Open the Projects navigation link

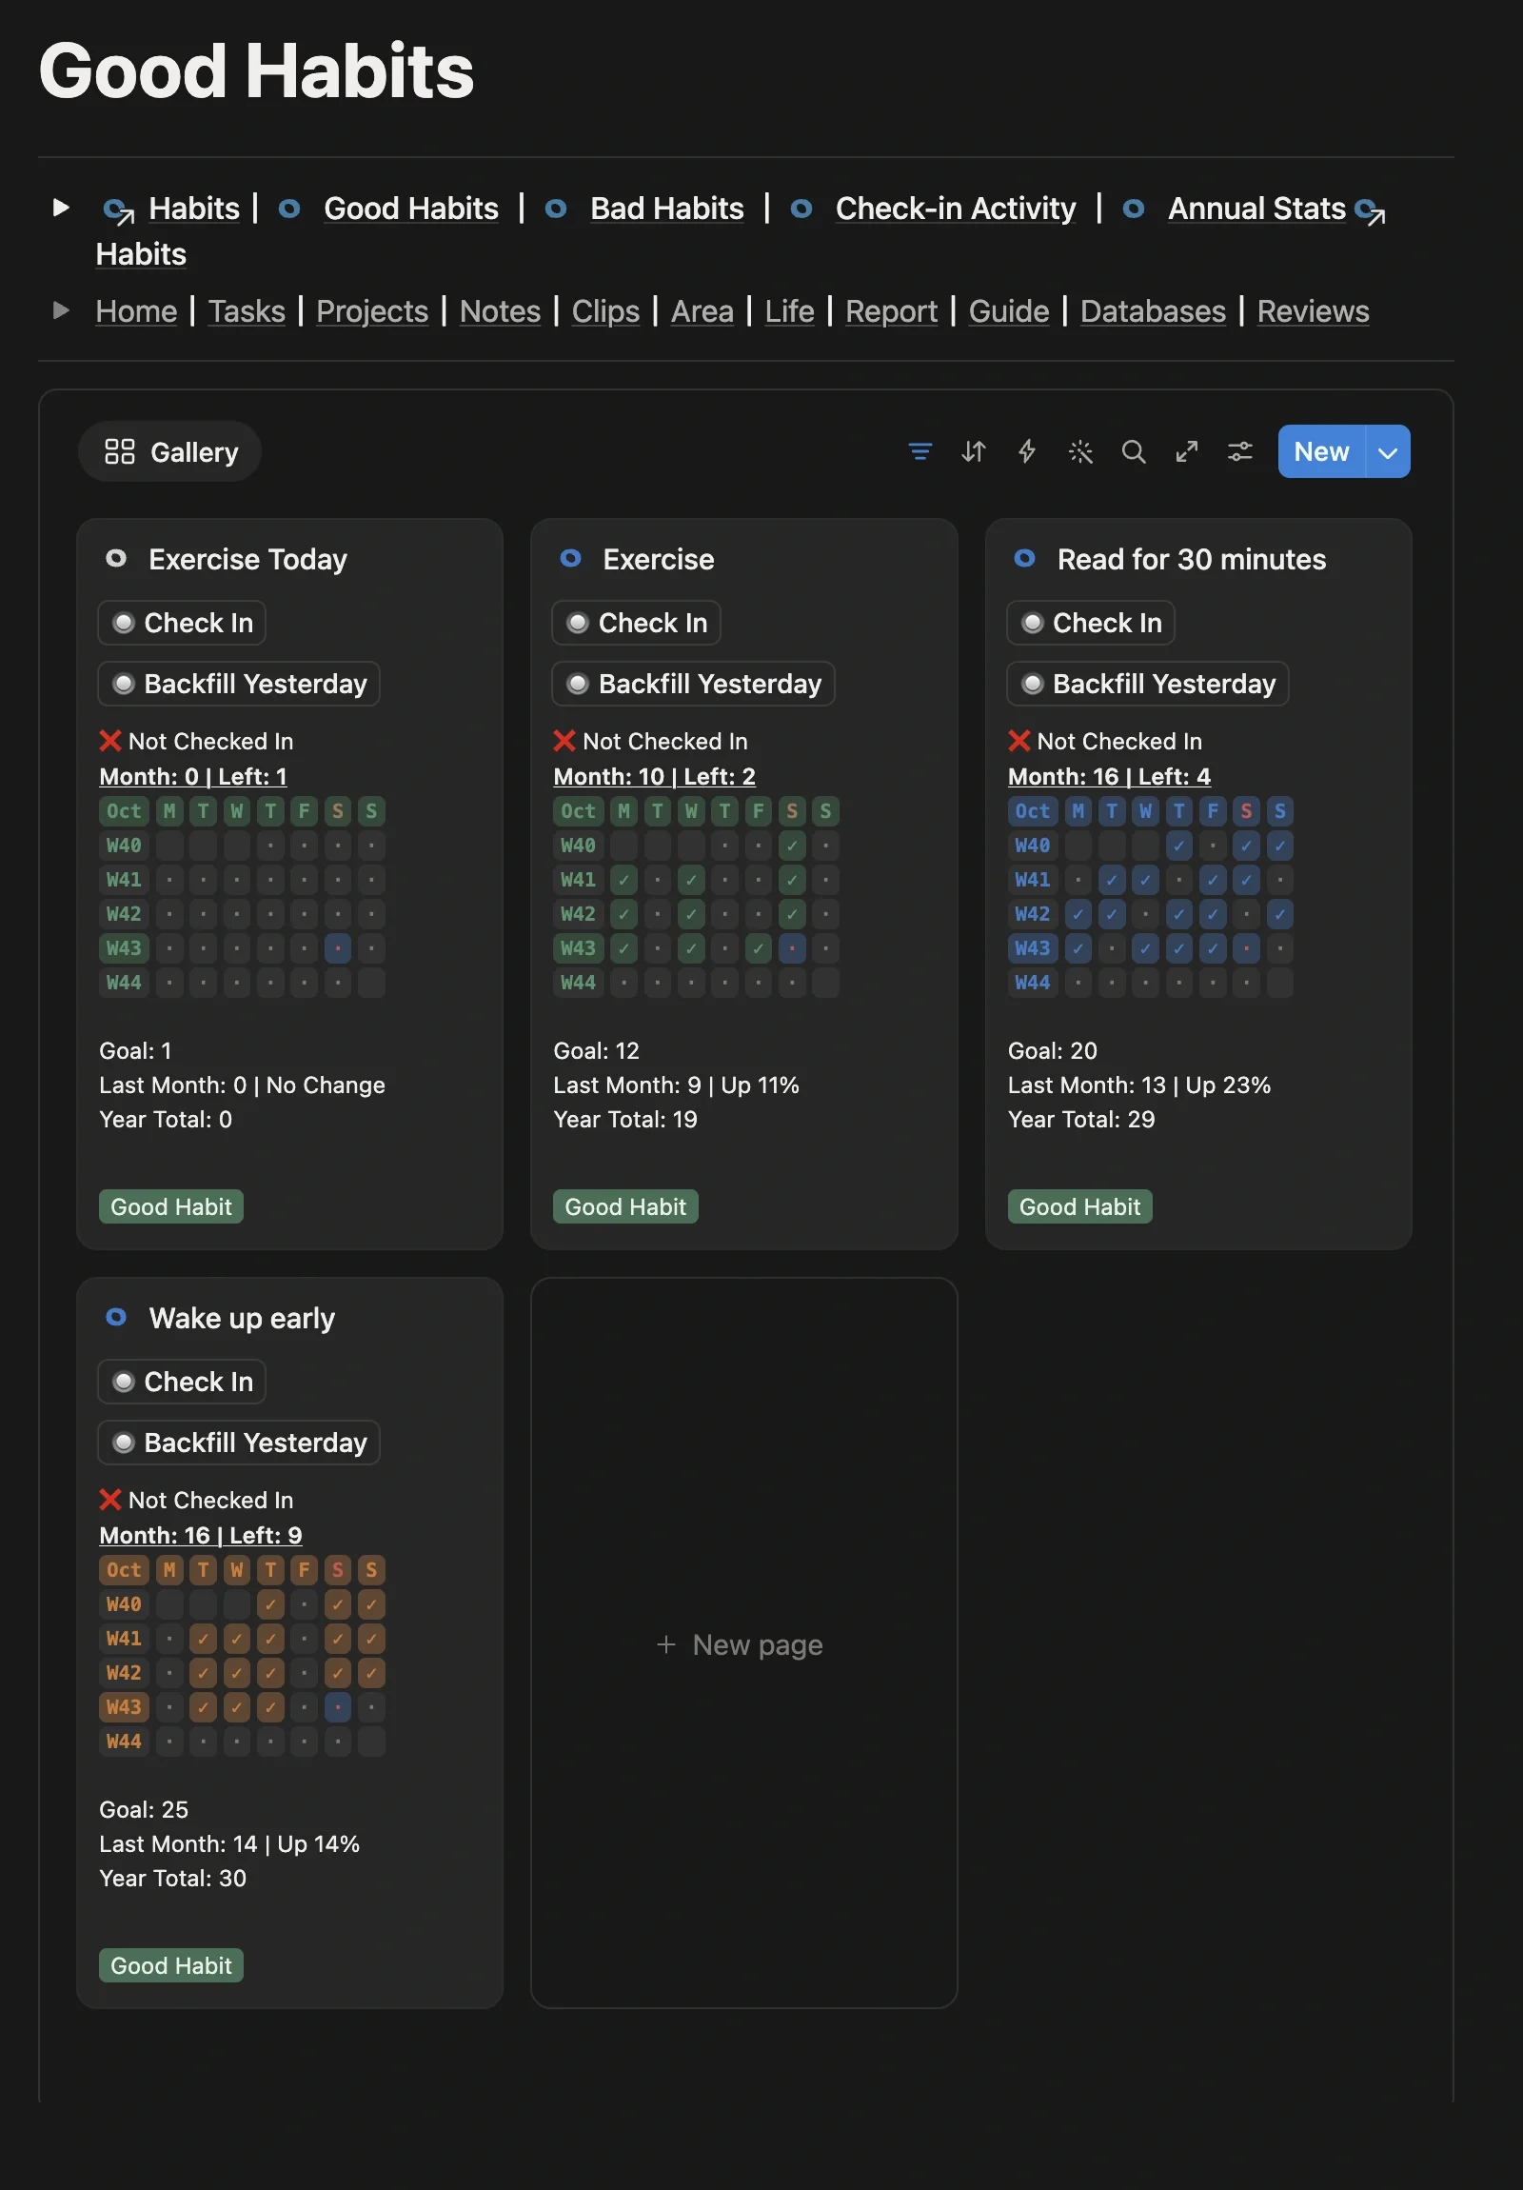[x=372, y=311]
